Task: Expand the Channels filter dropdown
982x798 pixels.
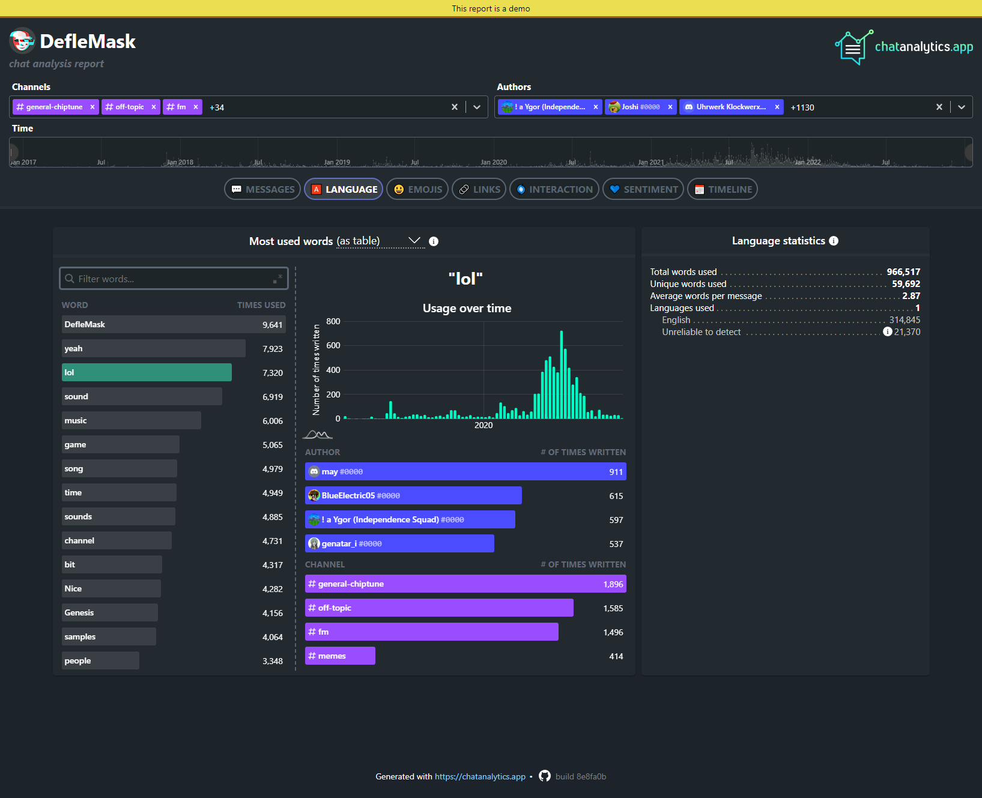Action: pos(477,107)
